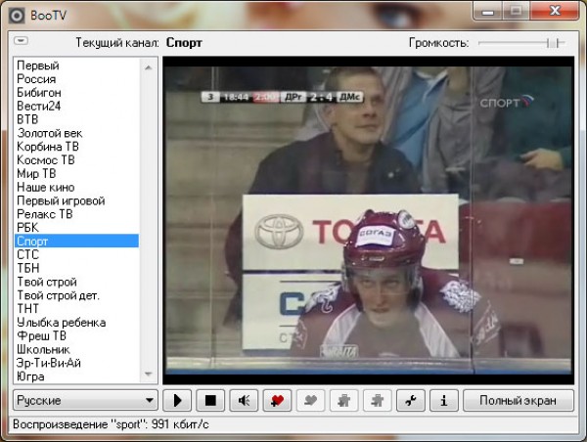
Task: Select the Улыбка ребенка channel
Action: point(76,323)
